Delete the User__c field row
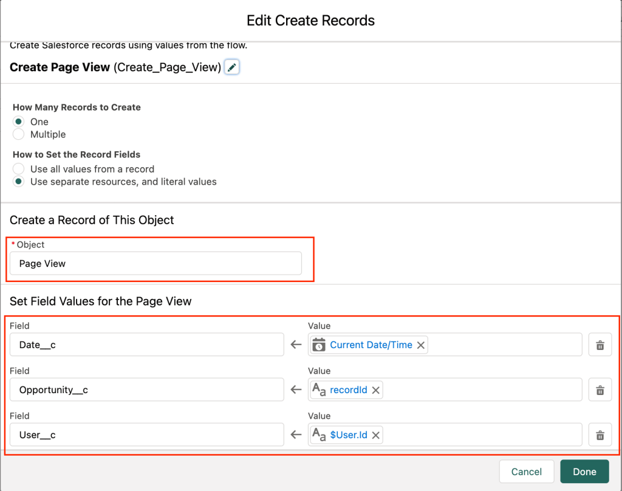 coord(600,435)
